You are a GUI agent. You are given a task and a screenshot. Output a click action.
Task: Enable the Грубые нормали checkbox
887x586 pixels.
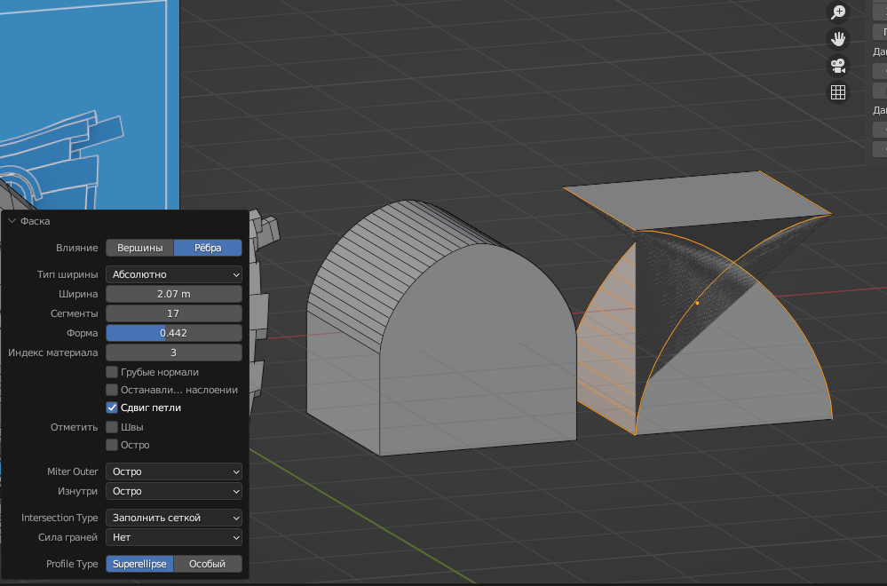coord(112,372)
